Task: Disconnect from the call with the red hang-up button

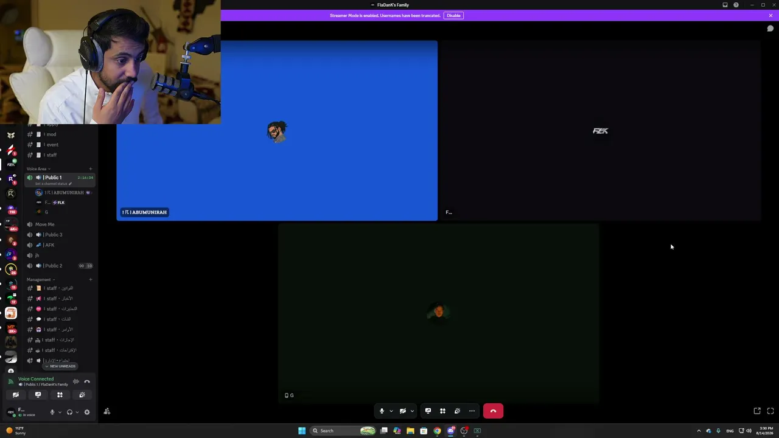Action: pos(493,411)
